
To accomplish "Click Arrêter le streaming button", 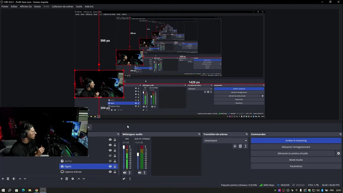I will point(296,140).
